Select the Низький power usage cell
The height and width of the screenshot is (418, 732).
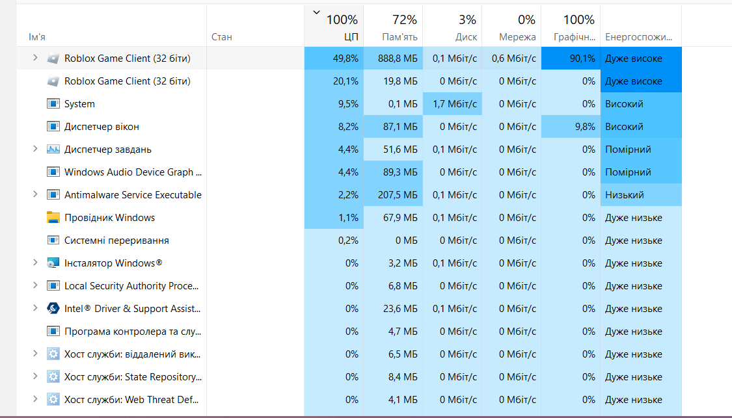click(641, 195)
